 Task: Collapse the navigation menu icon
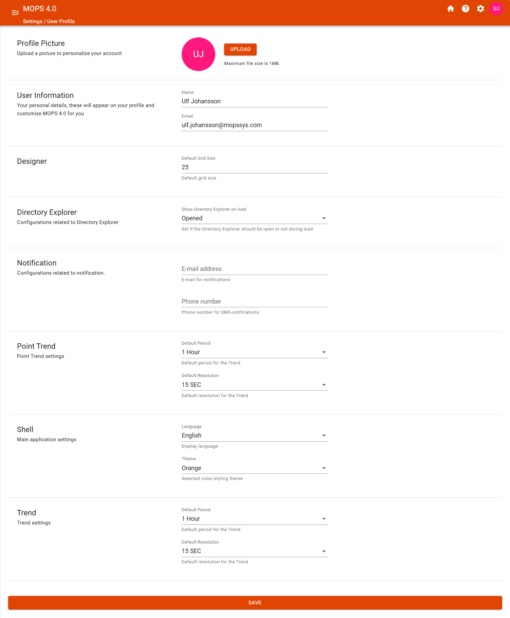(15, 13)
